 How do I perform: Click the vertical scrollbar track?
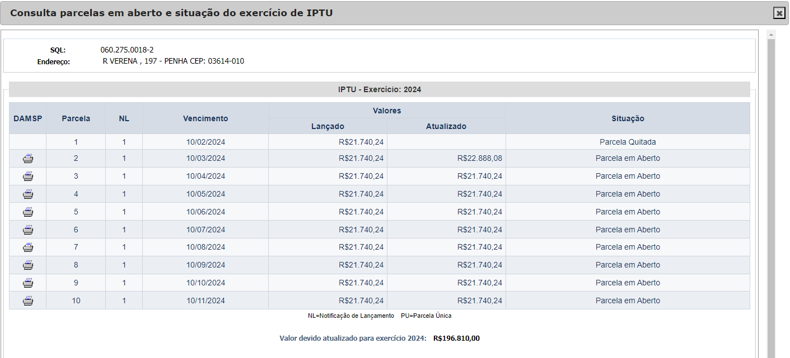coord(771,195)
